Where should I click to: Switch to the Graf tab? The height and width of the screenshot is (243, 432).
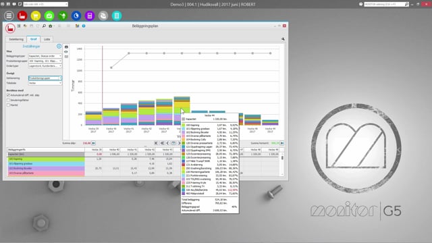point(33,39)
